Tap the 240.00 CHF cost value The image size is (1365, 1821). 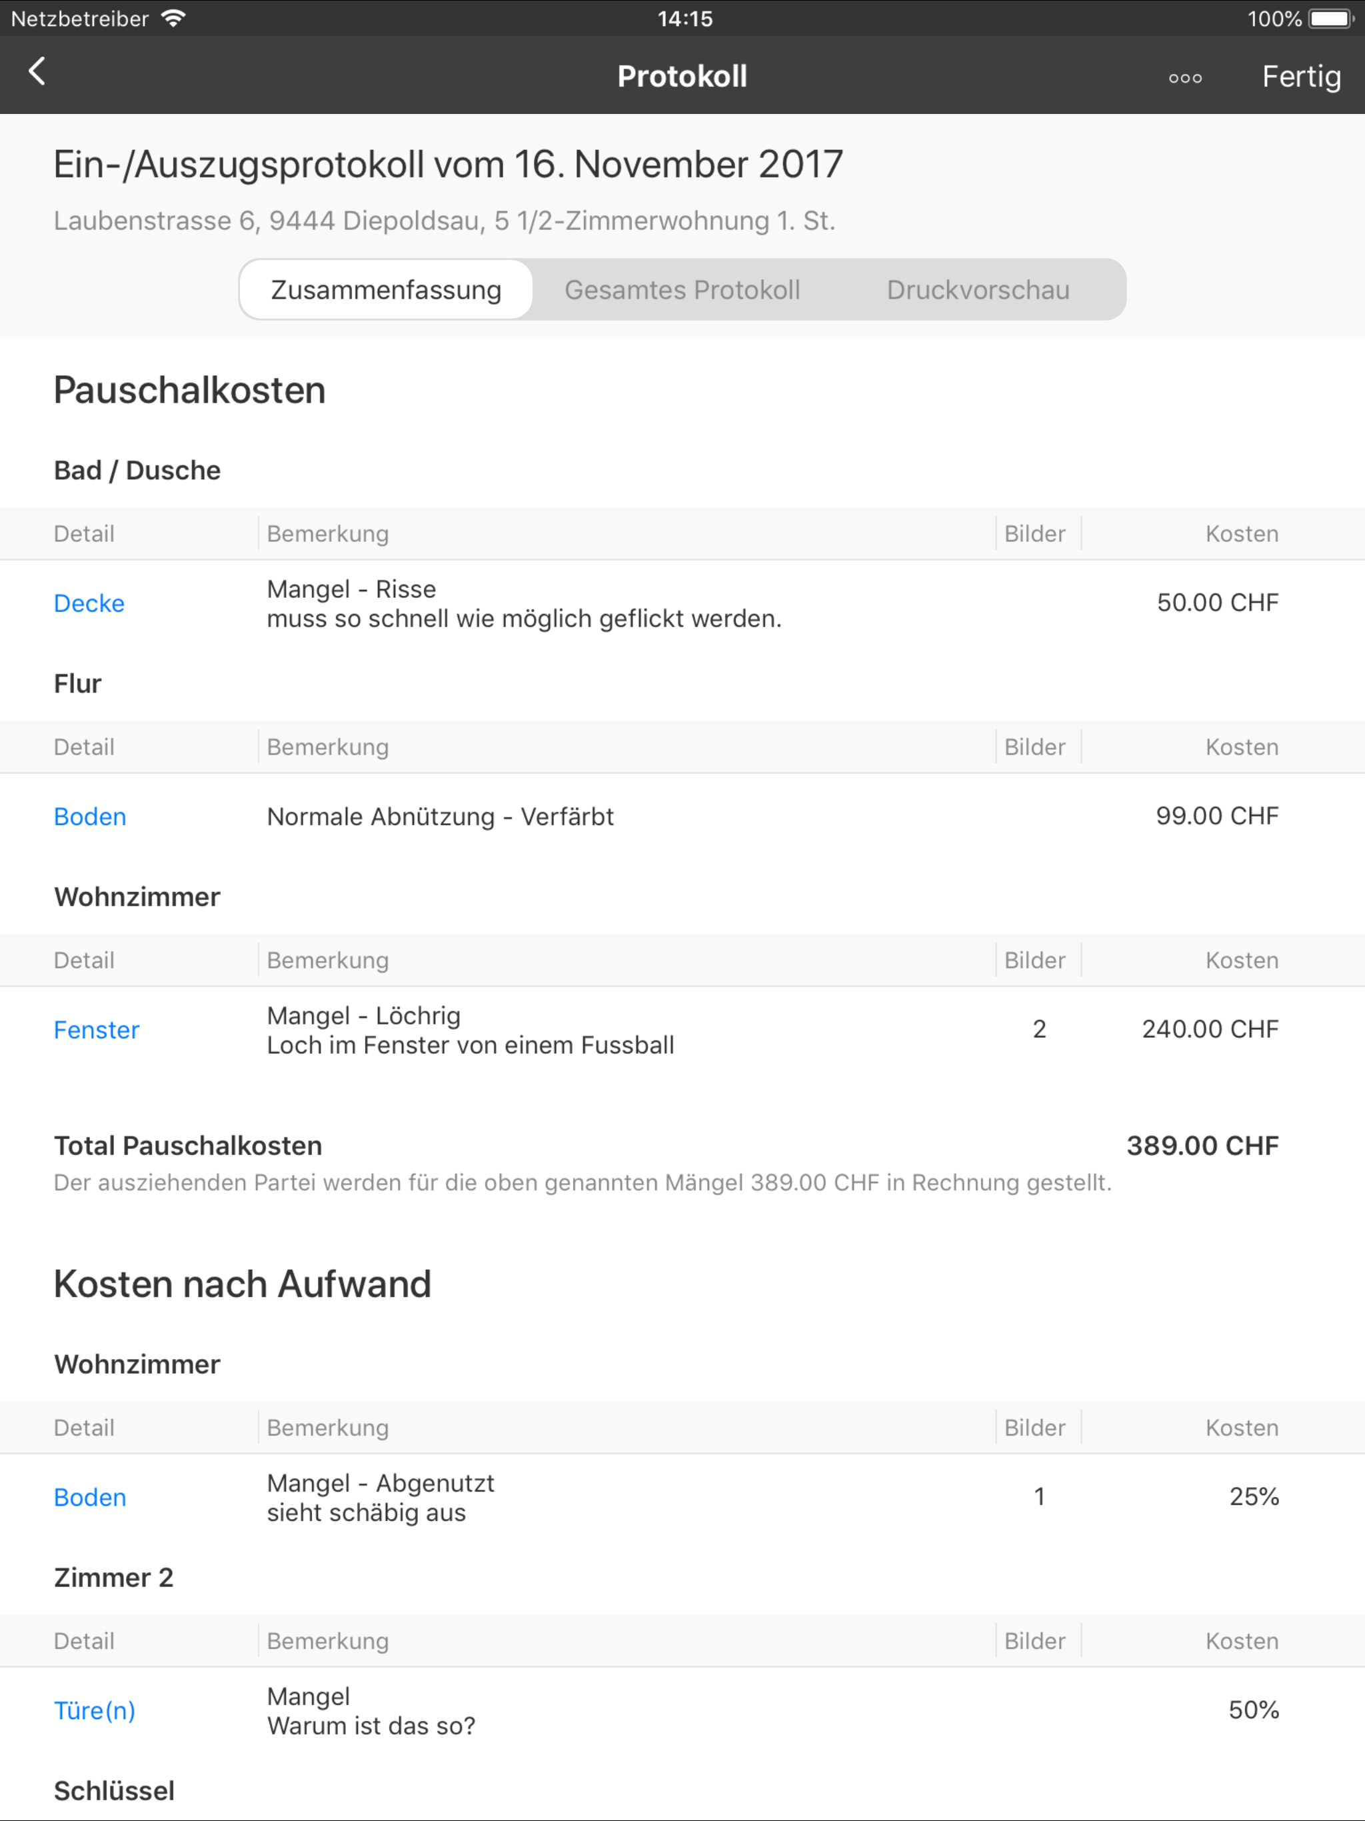click(x=1210, y=1029)
